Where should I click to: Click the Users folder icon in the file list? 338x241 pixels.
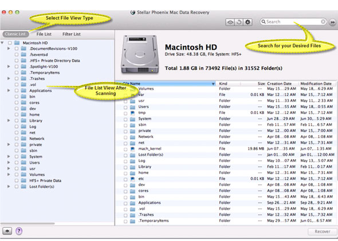click(x=132, y=107)
